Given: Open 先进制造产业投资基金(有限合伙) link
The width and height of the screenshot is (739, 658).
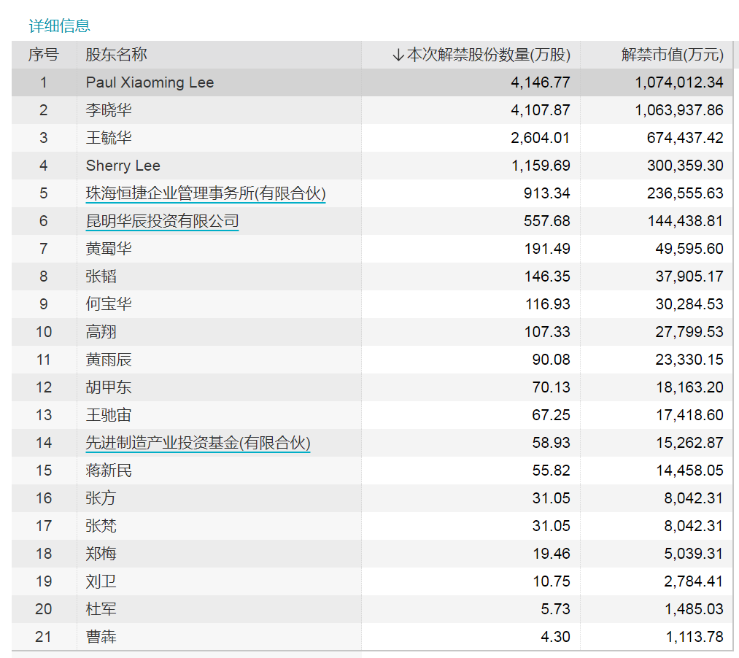Looking at the screenshot, I should pos(198,443).
